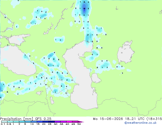Click the '18..21 UTC' time label
162x125 pixels.
tap(135, 119)
